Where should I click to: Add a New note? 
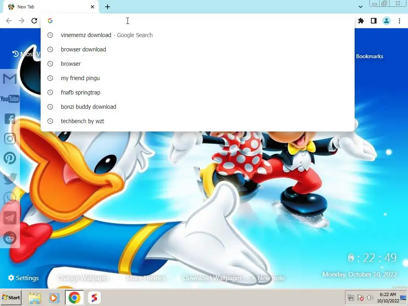coord(268,278)
